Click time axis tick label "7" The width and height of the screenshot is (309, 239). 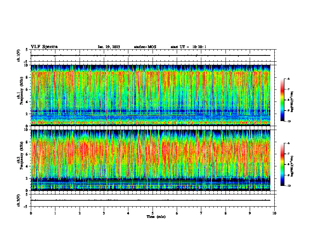pyautogui.click(x=201, y=213)
